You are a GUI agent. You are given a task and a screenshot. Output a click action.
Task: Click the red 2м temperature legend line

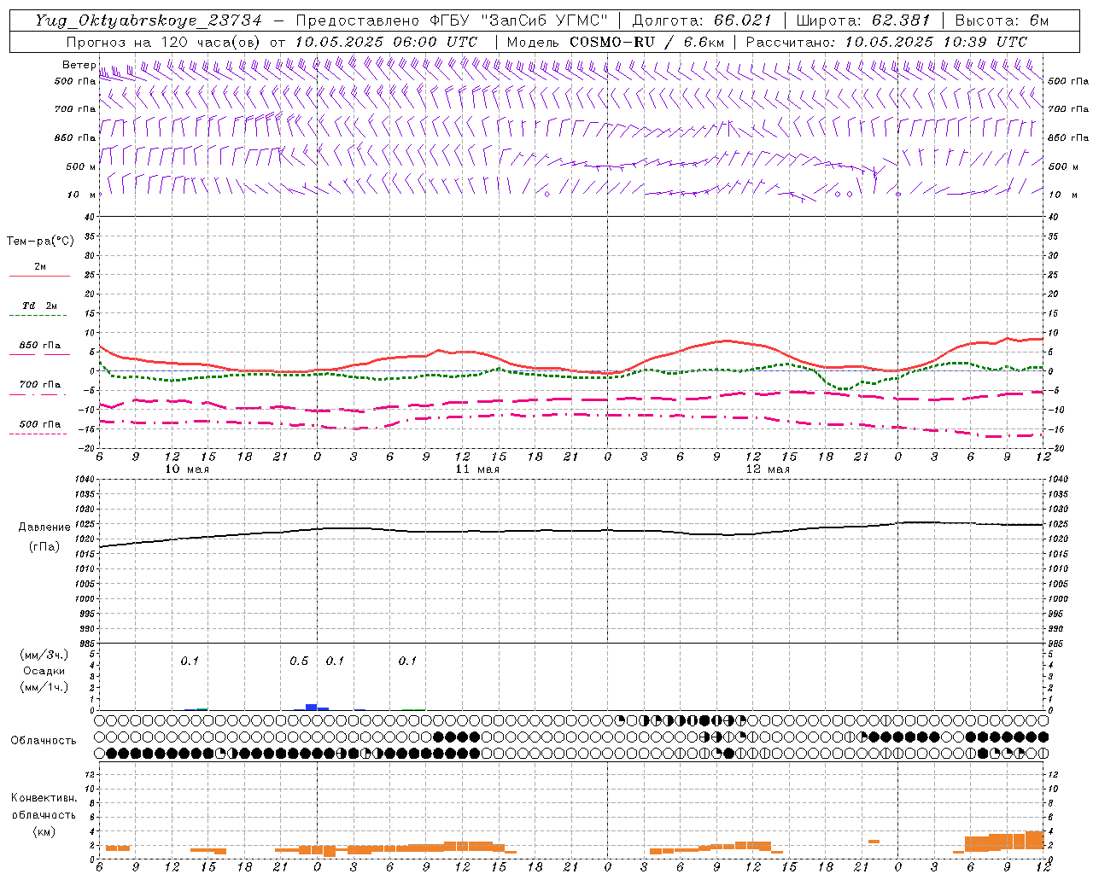click(39, 276)
